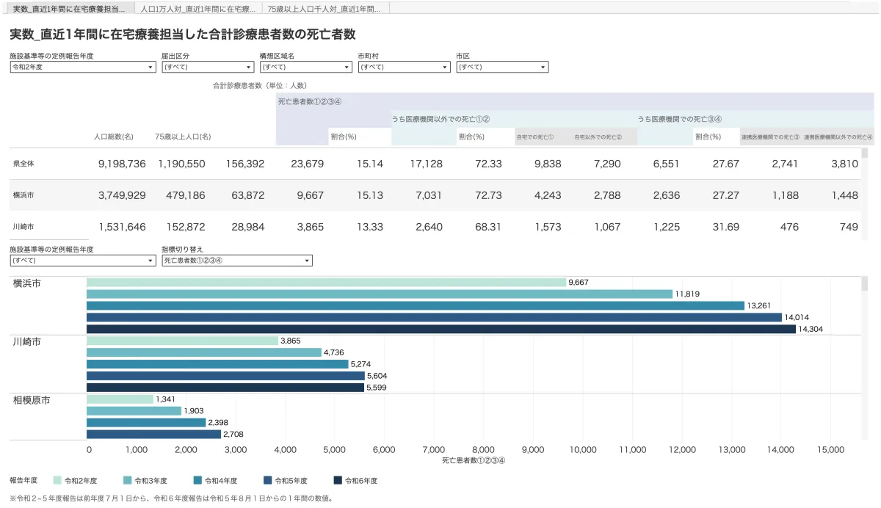Open the top 報告年度 dropdown showing 令和2年度

click(x=82, y=67)
